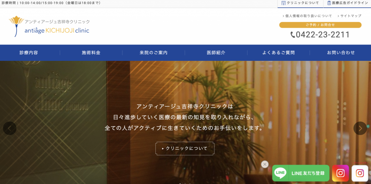The height and width of the screenshot is (184, 371).
Task: Go to the previous slide with left arrow
Action: coord(10,128)
